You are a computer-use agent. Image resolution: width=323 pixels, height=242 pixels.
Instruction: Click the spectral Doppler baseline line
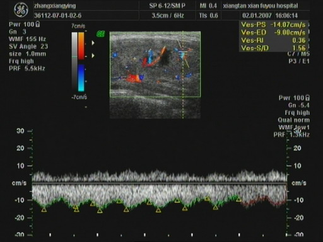coord(160,183)
